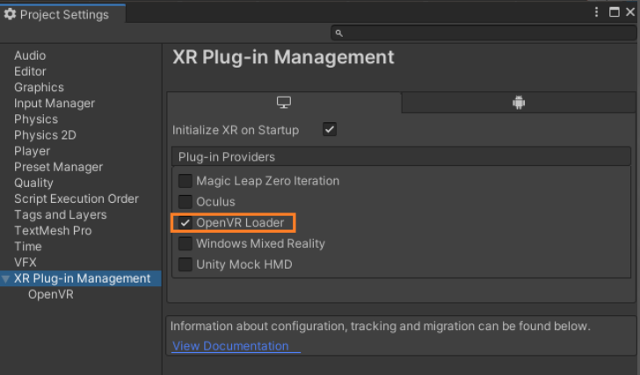The height and width of the screenshot is (375, 640).
Task: Collapse the XR Plug-in Management tree arrow
Action: [x=7, y=279]
